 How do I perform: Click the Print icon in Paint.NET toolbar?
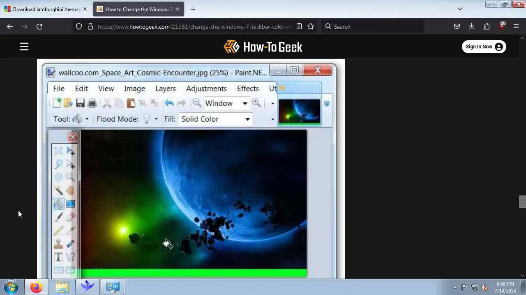coord(92,103)
